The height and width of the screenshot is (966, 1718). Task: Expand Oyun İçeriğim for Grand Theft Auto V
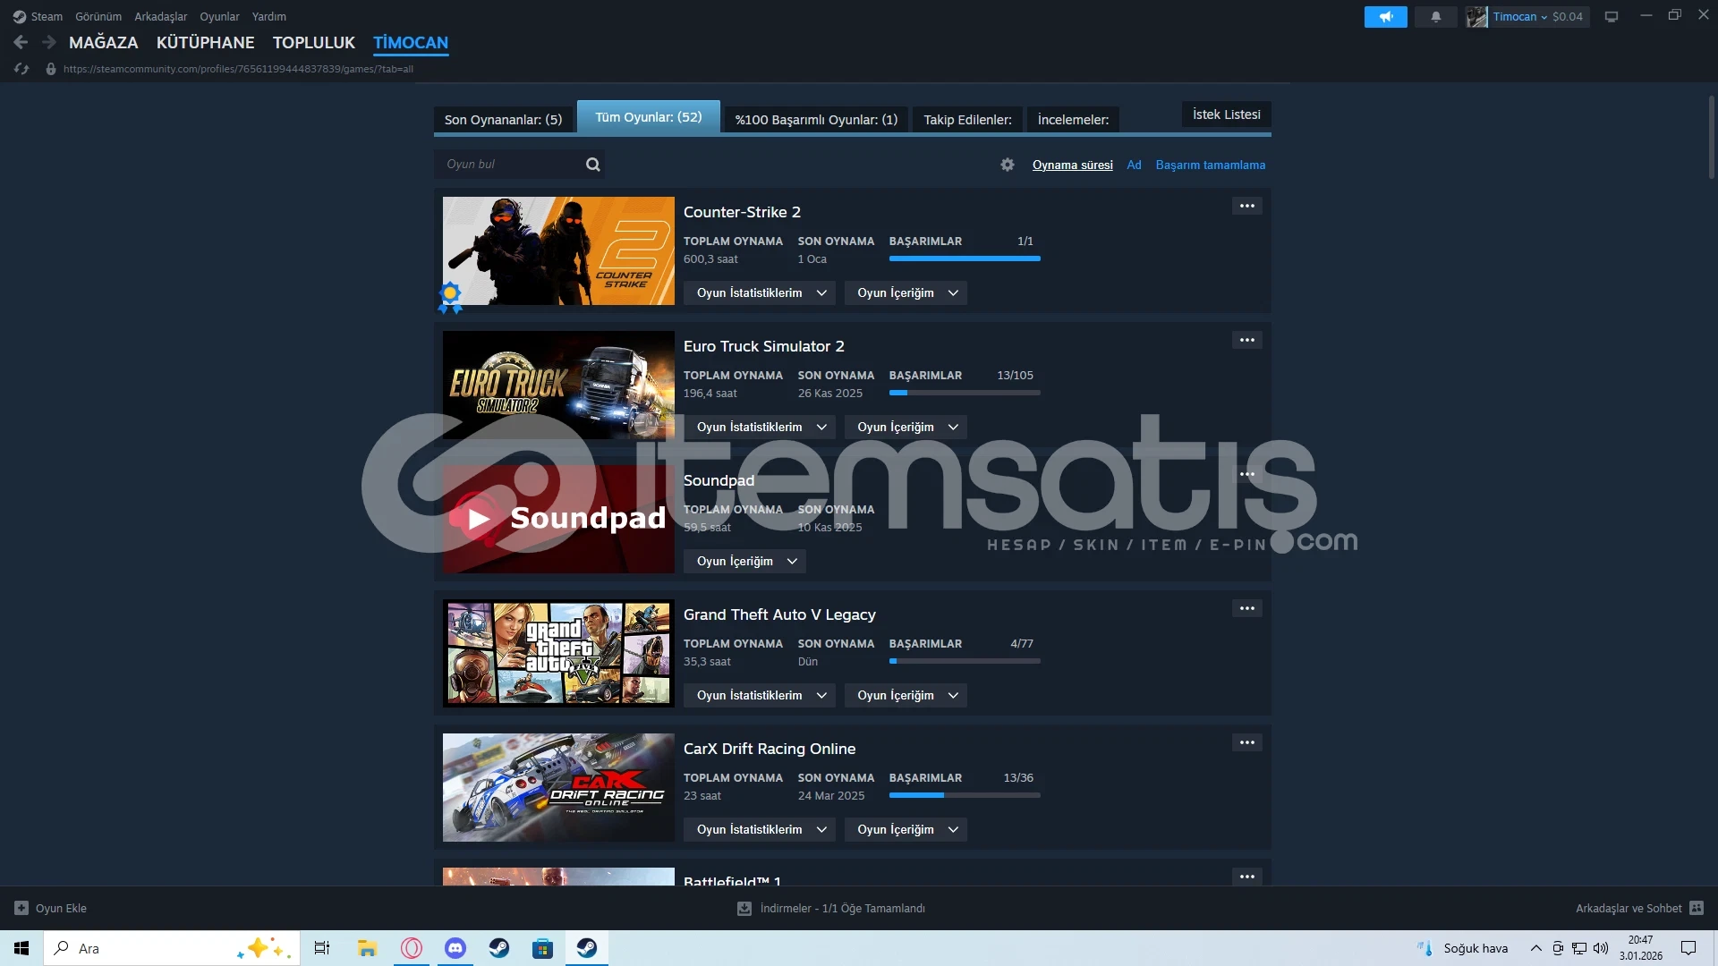pos(906,696)
